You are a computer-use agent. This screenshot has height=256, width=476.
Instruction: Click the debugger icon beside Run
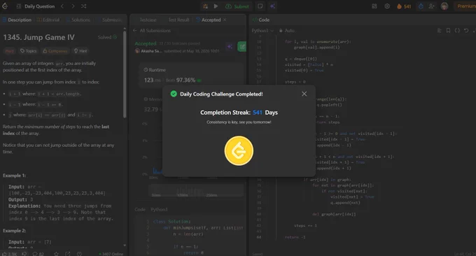click(x=206, y=6)
